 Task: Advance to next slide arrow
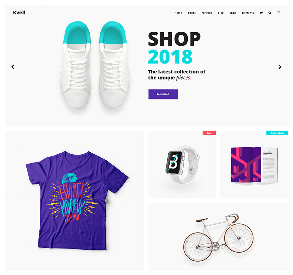tap(280, 67)
